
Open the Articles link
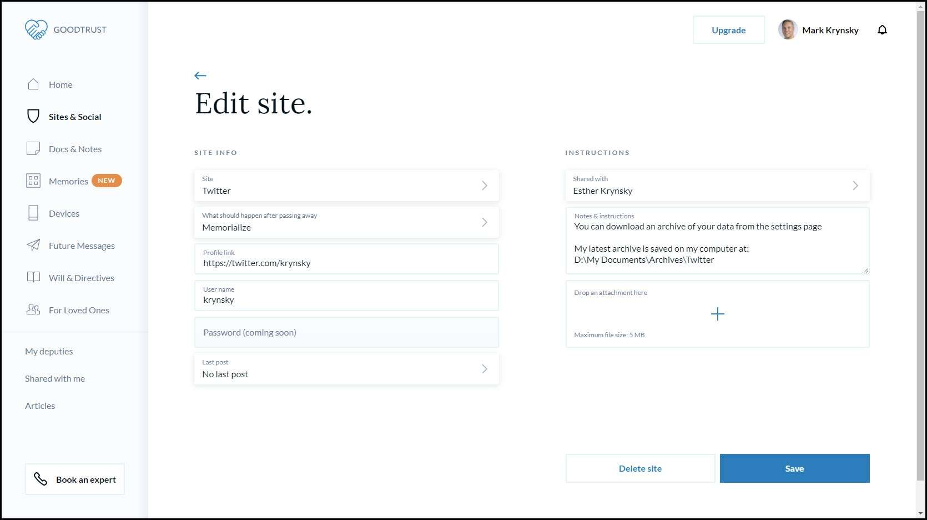(x=40, y=406)
